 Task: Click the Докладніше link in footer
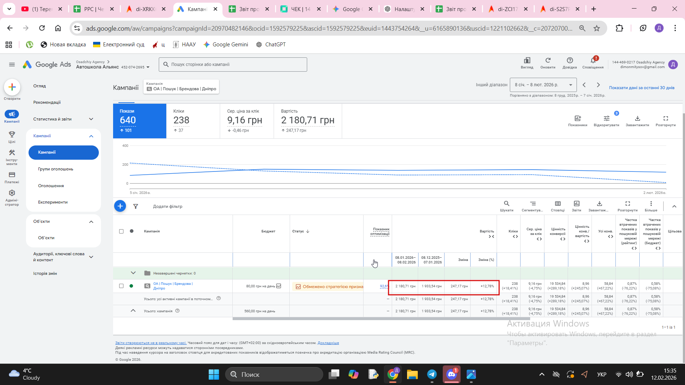[x=328, y=343]
